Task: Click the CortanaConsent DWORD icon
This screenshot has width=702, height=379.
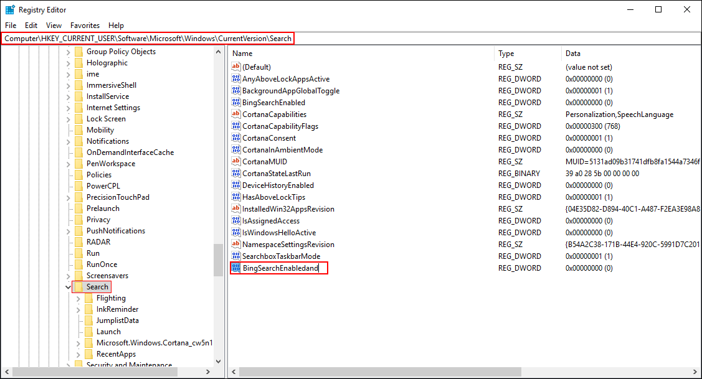Action: [x=236, y=138]
